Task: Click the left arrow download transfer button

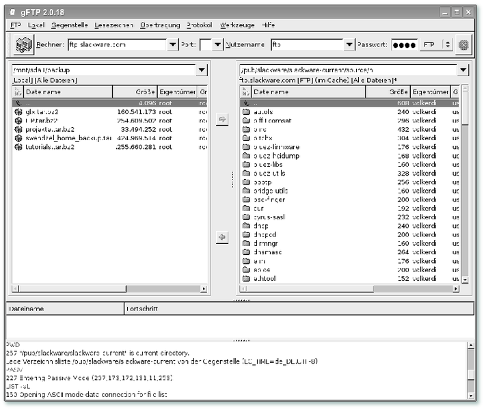Action: [221, 237]
